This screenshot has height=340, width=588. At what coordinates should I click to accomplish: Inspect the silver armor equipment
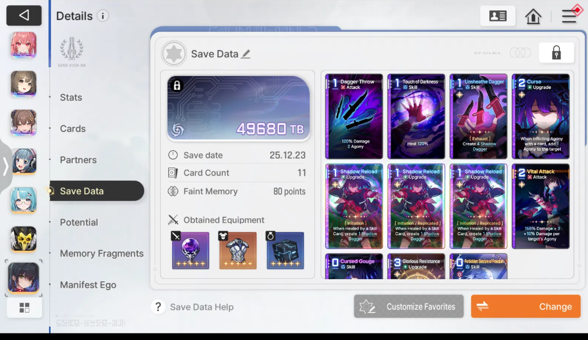[238, 250]
